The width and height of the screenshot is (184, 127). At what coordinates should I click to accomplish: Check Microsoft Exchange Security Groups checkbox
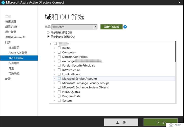coord(59,83)
